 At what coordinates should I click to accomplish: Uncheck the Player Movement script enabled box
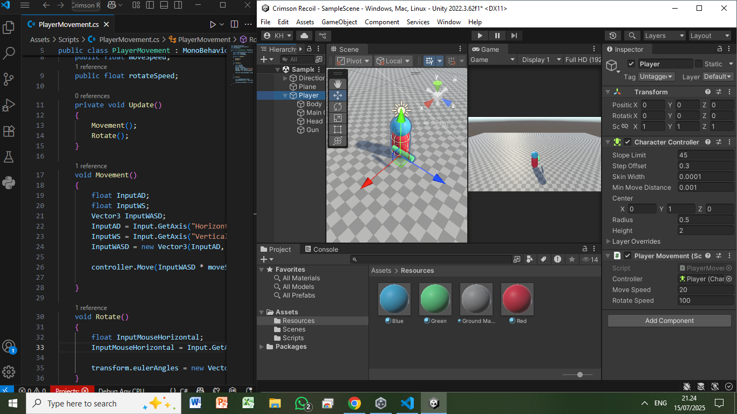[x=627, y=256]
